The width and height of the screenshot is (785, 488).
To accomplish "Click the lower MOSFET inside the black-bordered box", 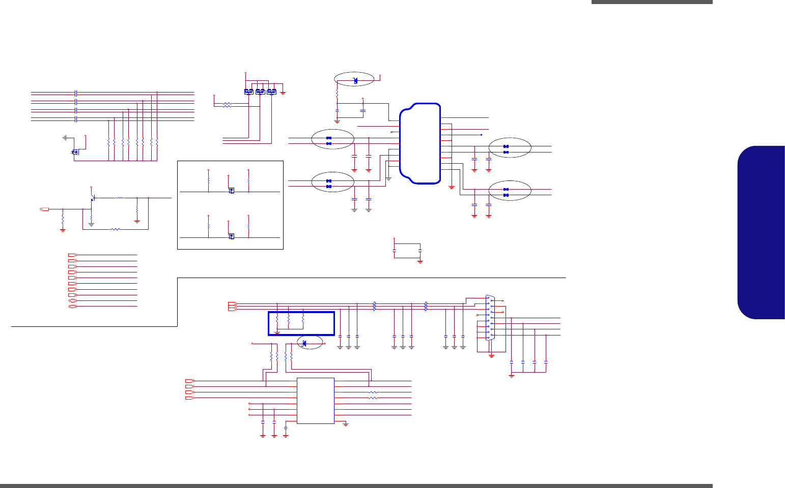I will (231, 236).
